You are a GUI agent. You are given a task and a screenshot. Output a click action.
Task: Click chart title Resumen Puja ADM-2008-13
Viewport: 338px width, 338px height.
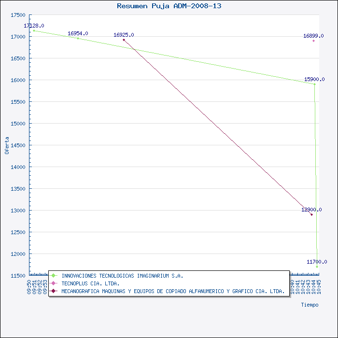click(169, 6)
